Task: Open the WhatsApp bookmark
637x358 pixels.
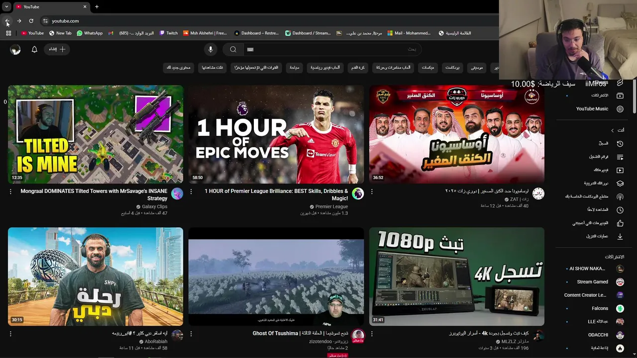Action: [90, 33]
